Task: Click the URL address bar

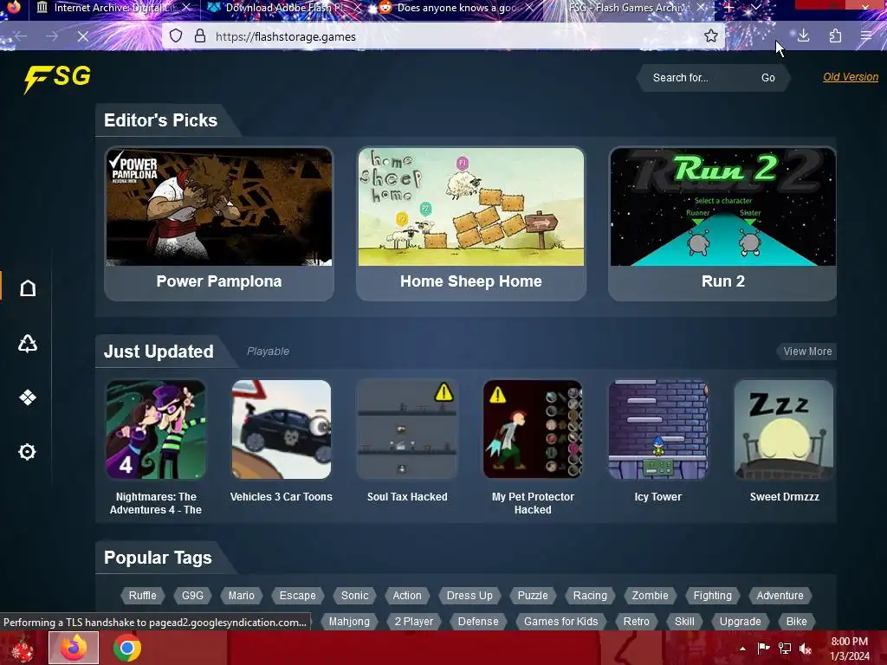Action: [x=444, y=36]
